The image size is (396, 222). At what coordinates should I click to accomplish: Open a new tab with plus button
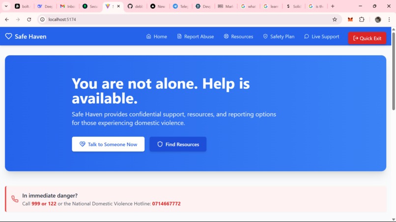[333, 6]
